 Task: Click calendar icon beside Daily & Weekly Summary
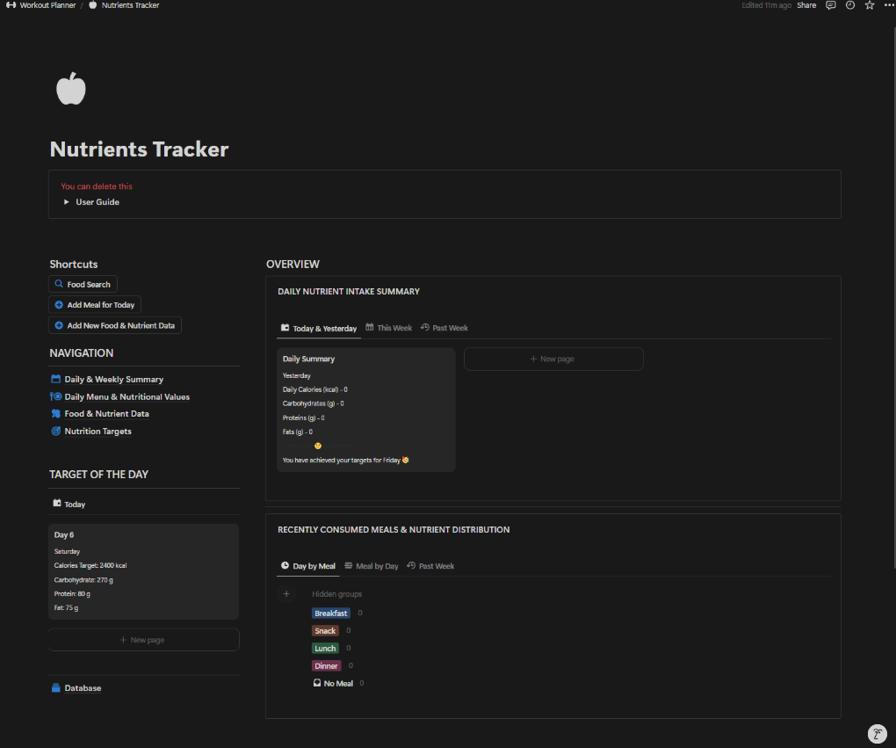(56, 379)
